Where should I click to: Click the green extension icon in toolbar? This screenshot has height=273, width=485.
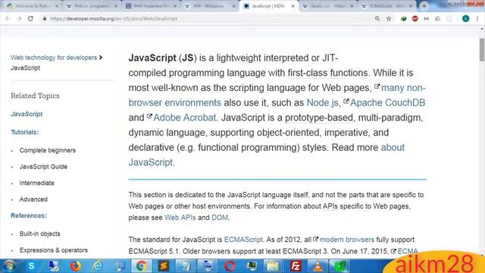(403, 18)
